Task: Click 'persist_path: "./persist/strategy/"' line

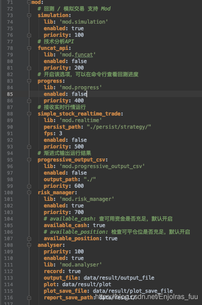Action: pos(97,127)
